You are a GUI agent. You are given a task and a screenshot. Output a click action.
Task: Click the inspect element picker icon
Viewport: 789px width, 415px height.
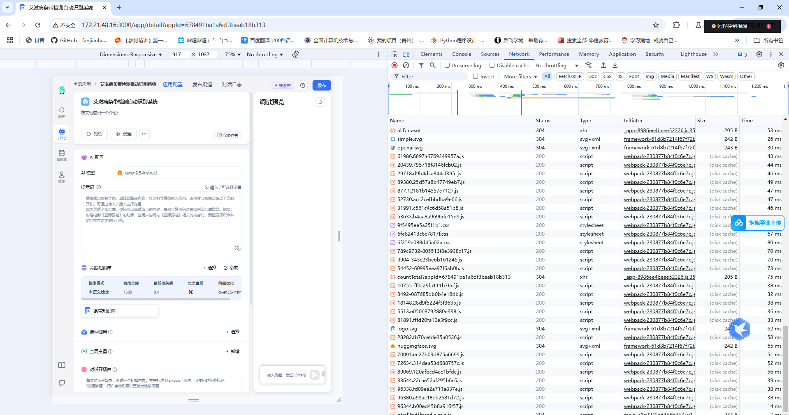[x=394, y=54]
